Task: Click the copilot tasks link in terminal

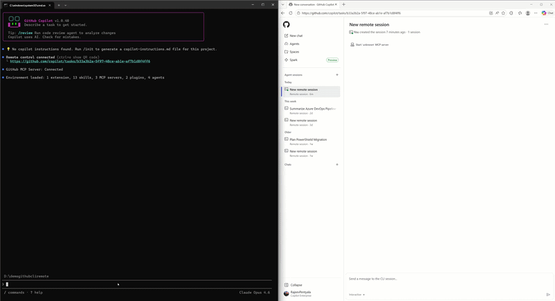Action: 80,61
